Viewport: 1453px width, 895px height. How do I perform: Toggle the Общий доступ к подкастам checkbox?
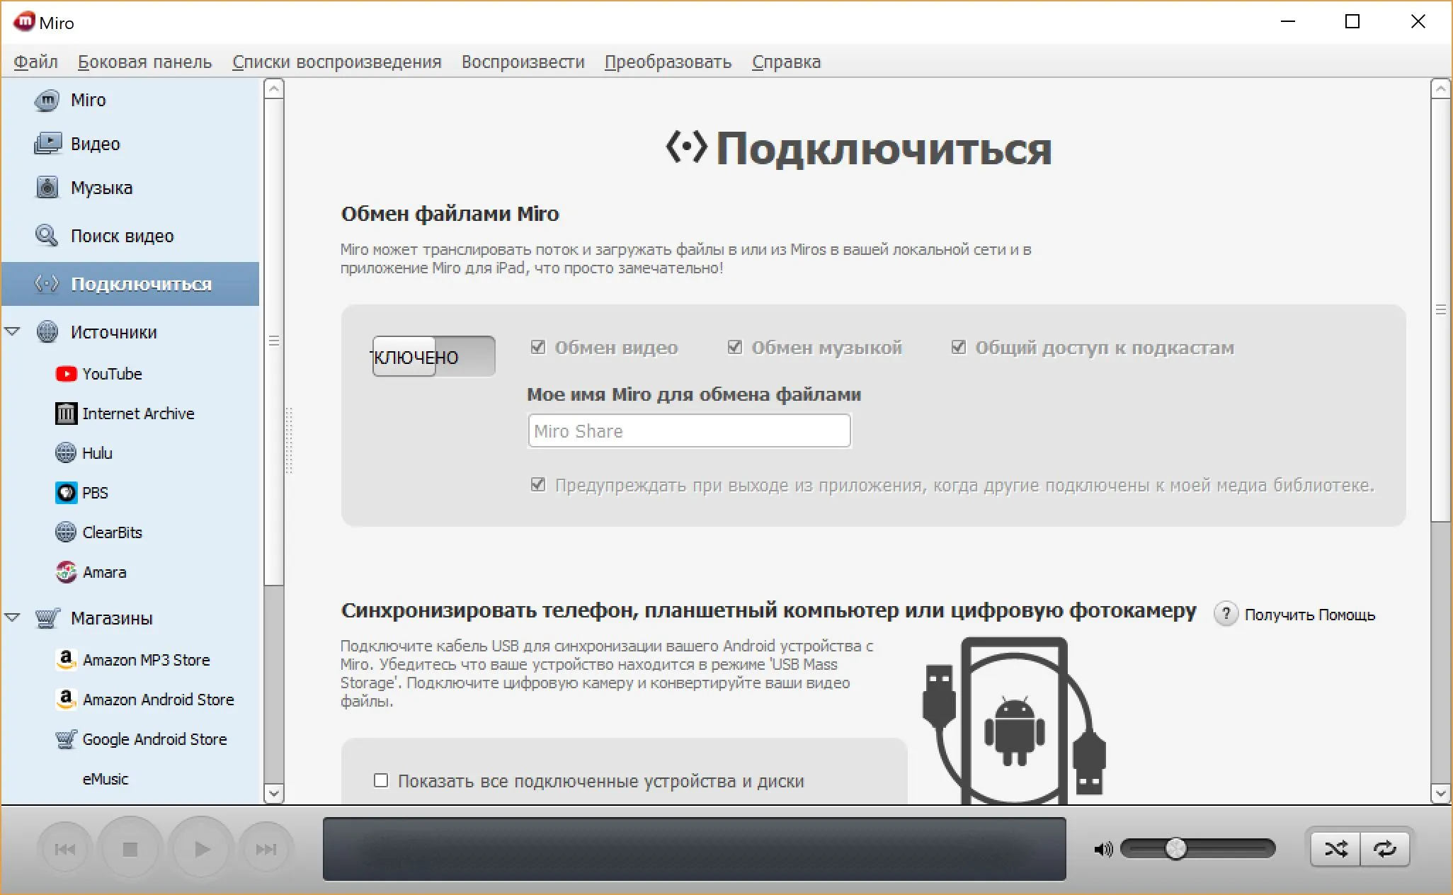tap(959, 347)
